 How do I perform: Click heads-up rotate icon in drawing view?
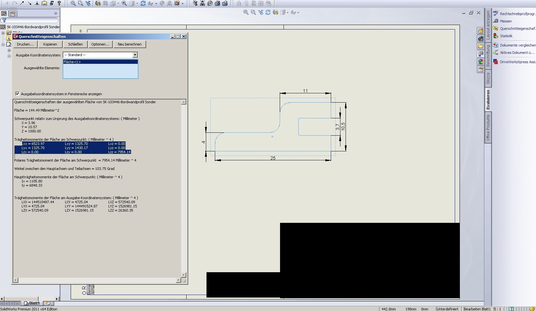pos(268,12)
